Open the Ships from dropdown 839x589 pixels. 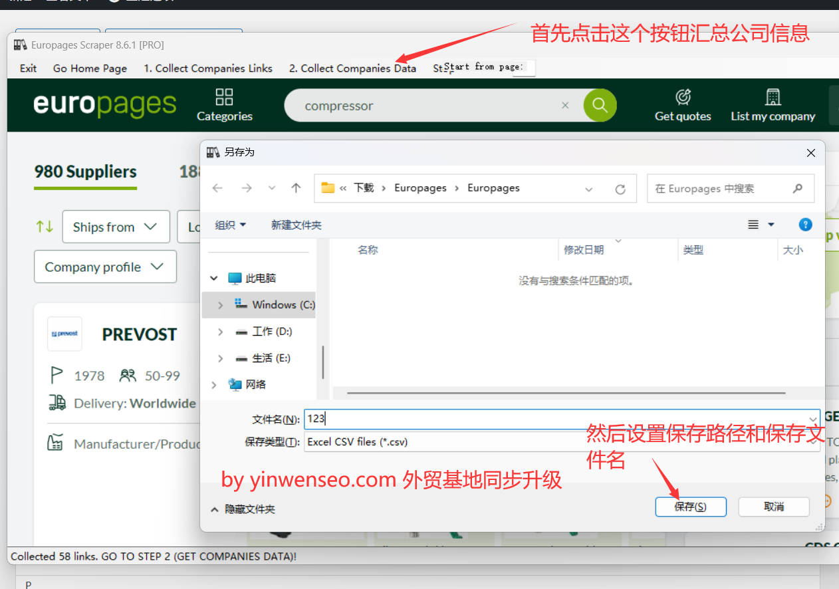(x=116, y=227)
